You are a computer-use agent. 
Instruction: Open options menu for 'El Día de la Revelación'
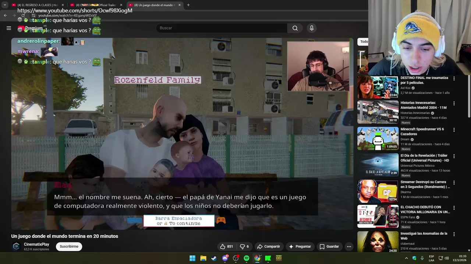454,156
